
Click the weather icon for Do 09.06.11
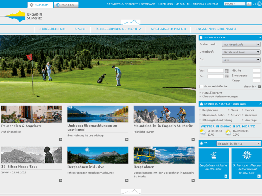(x=228, y=133)
